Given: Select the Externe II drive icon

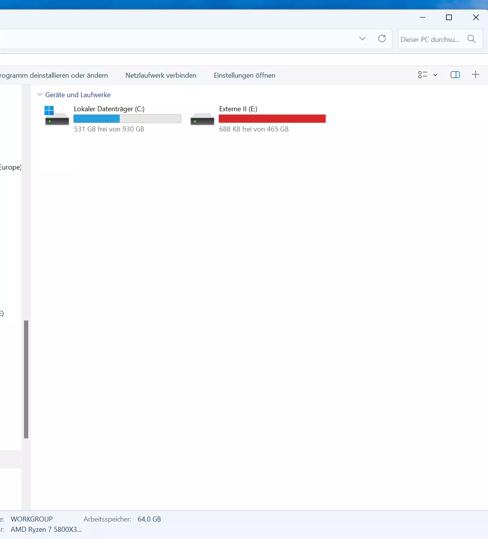Looking at the screenshot, I should click(202, 119).
